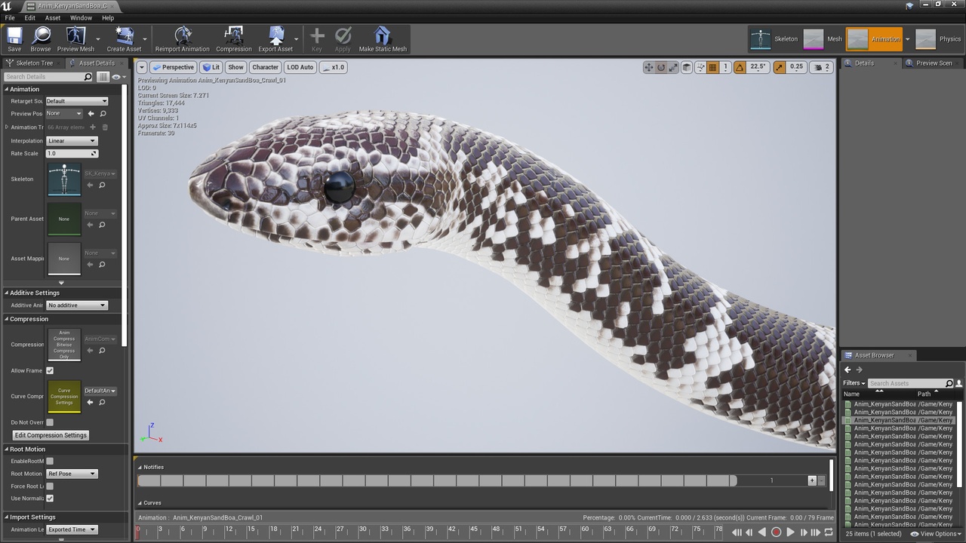Open Preview Mesh toolbar icon
The image size is (966, 543).
pos(75,39)
